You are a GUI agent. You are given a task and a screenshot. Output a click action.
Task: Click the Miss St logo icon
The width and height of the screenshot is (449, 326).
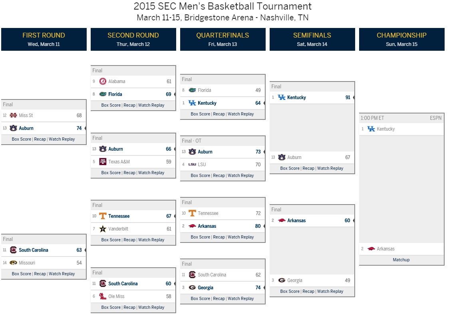point(13,115)
